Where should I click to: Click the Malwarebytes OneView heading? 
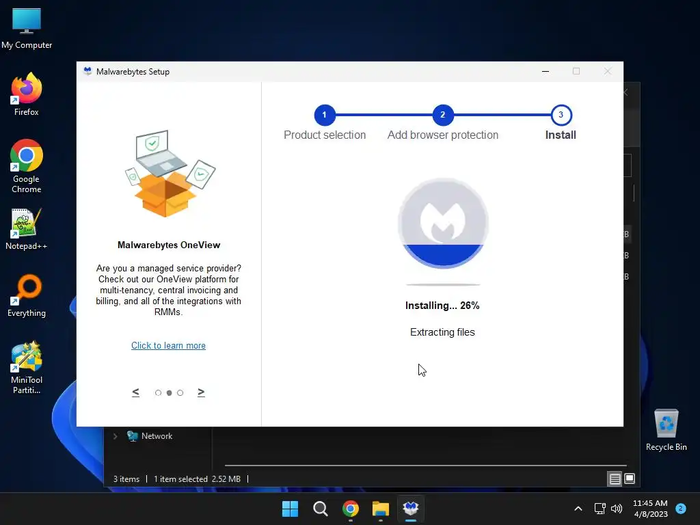point(169,245)
